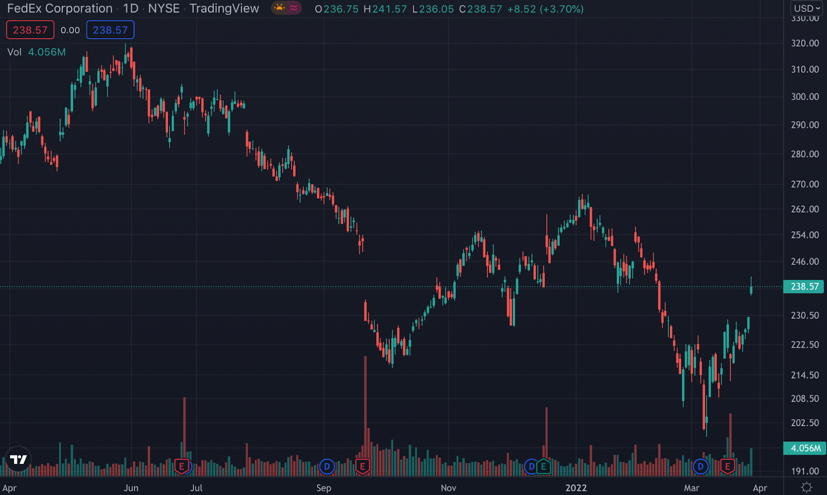This screenshot has width=827, height=495.
Task: Click the volume tag 4.056M on price axis
Action: 804,448
